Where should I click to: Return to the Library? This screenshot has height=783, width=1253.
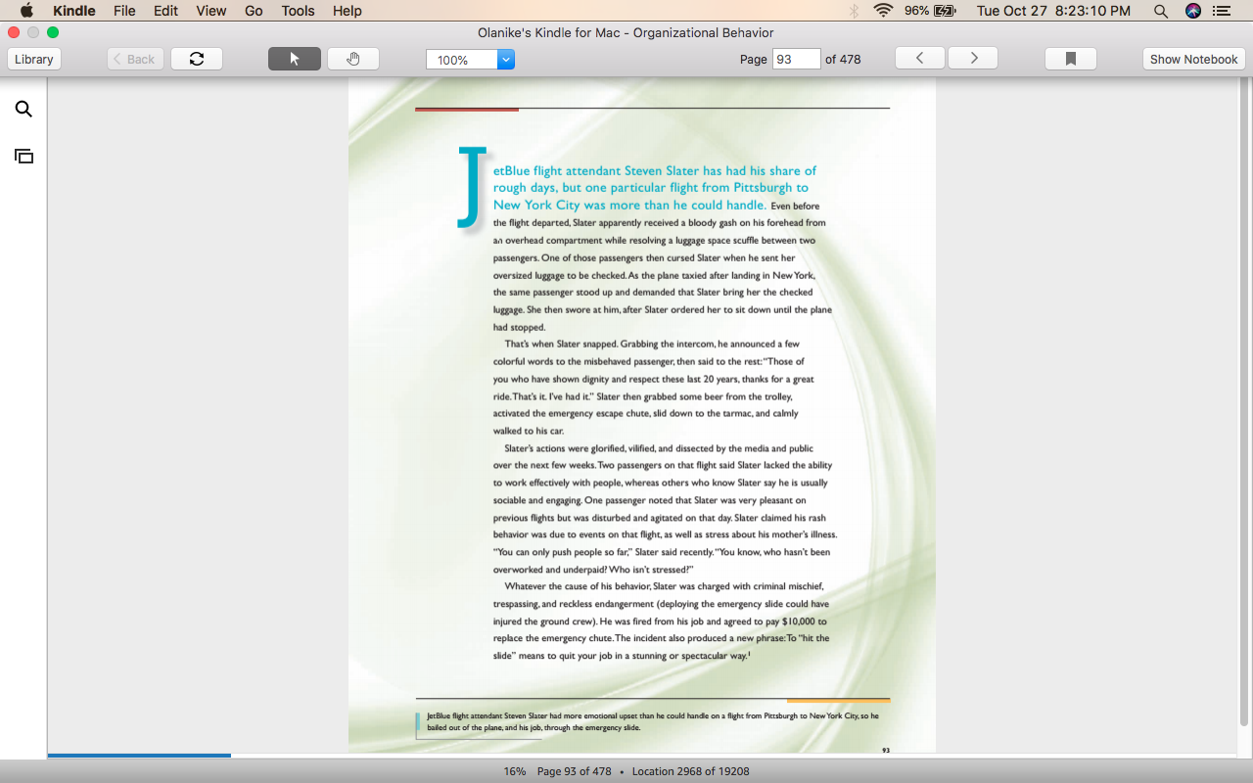click(x=34, y=59)
